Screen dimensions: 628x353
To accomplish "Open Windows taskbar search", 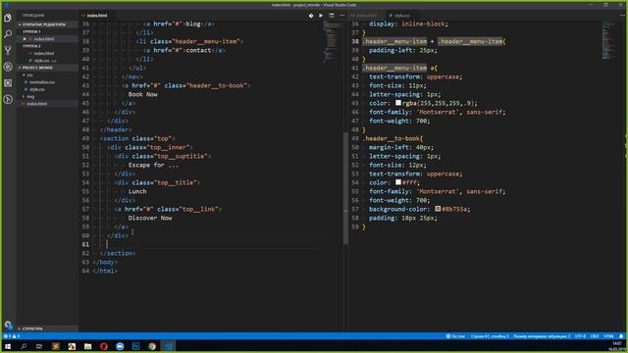I will tap(24, 346).
